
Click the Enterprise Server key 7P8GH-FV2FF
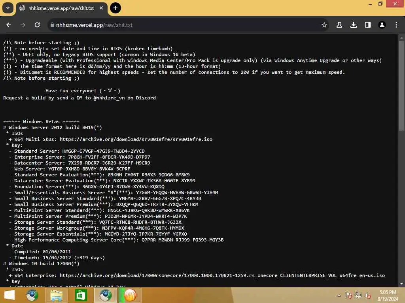tap(109, 157)
